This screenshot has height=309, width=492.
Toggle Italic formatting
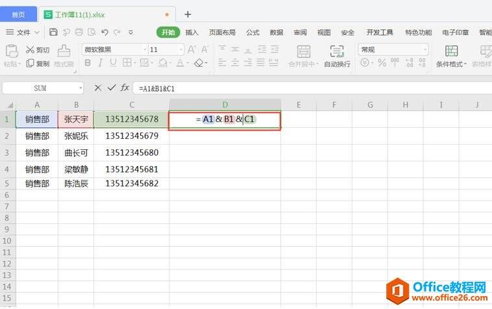(x=101, y=63)
